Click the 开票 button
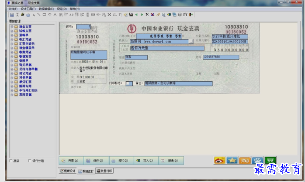Viewport: 305px width, 182px height. (71, 160)
